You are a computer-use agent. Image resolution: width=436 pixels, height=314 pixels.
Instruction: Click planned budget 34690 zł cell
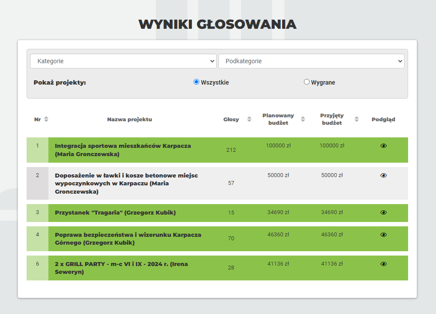tap(278, 212)
